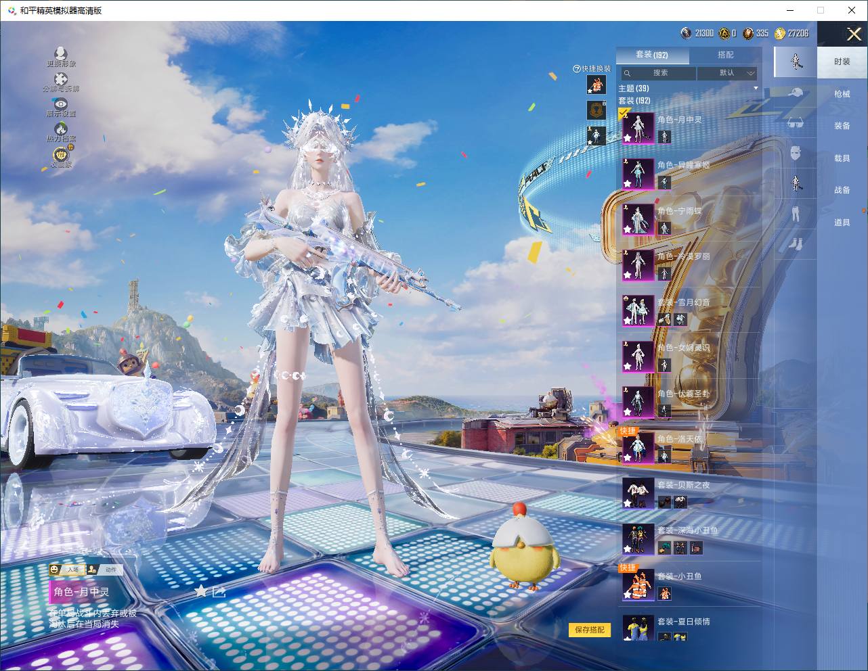Go to the 枪械 firearms section
The width and height of the screenshot is (868, 671).
point(842,94)
